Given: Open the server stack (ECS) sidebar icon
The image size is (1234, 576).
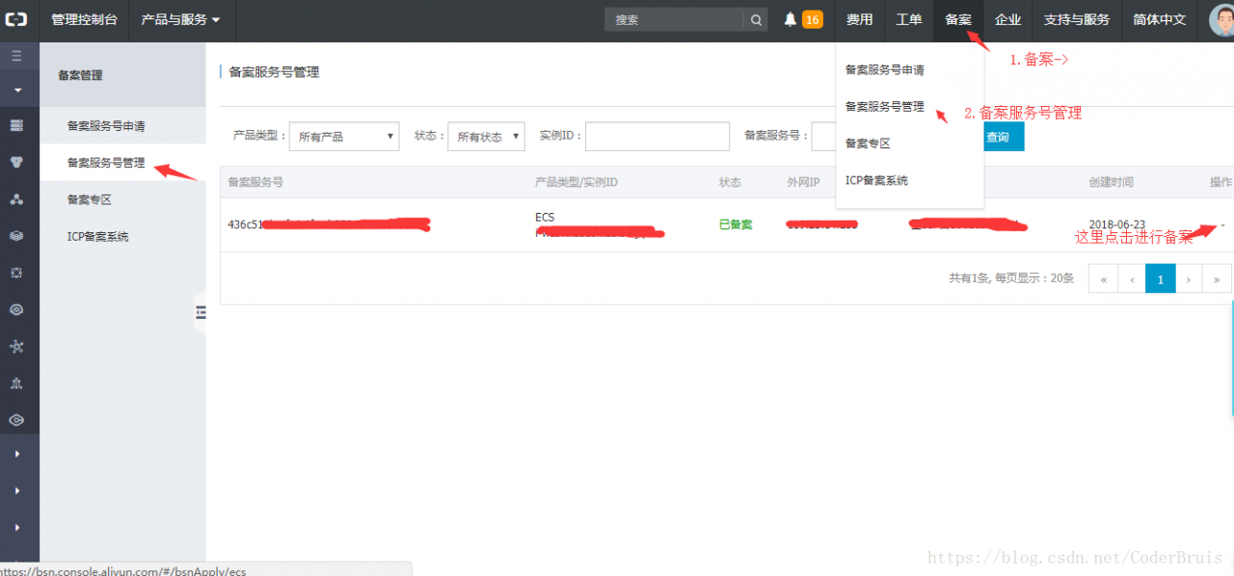Looking at the screenshot, I should click(x=16, y=125).
